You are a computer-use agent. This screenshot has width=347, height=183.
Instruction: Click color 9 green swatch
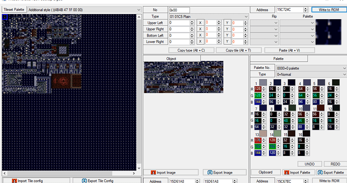coord(292,108)
